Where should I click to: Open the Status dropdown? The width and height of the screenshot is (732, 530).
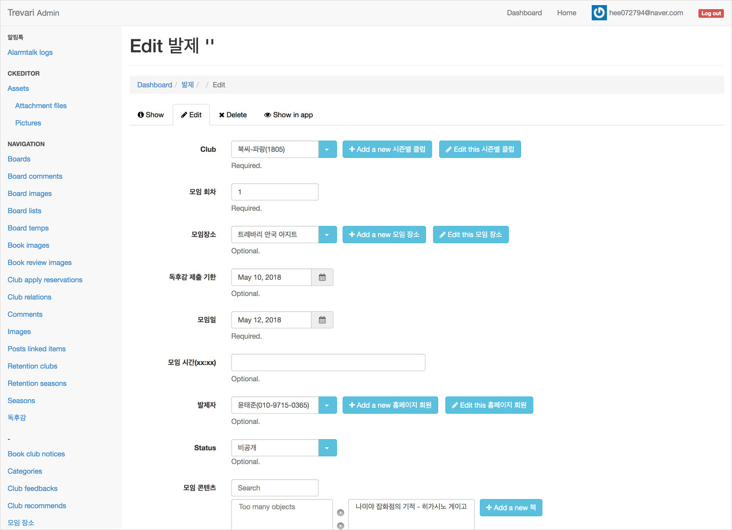coord(327,448)
